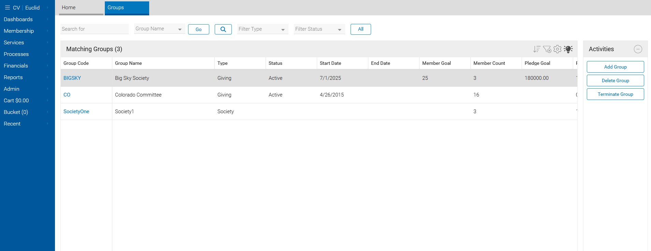Sort by the Start Date column header

(342, 63)
